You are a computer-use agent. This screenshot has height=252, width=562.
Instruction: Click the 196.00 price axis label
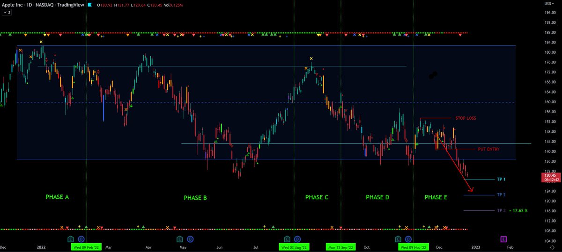549,13
